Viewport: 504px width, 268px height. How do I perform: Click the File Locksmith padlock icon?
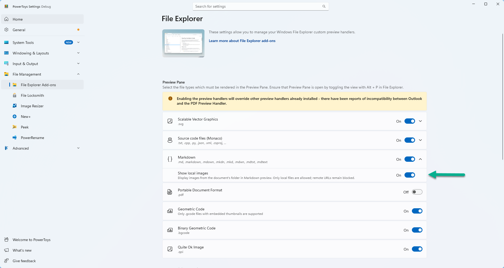15,95
